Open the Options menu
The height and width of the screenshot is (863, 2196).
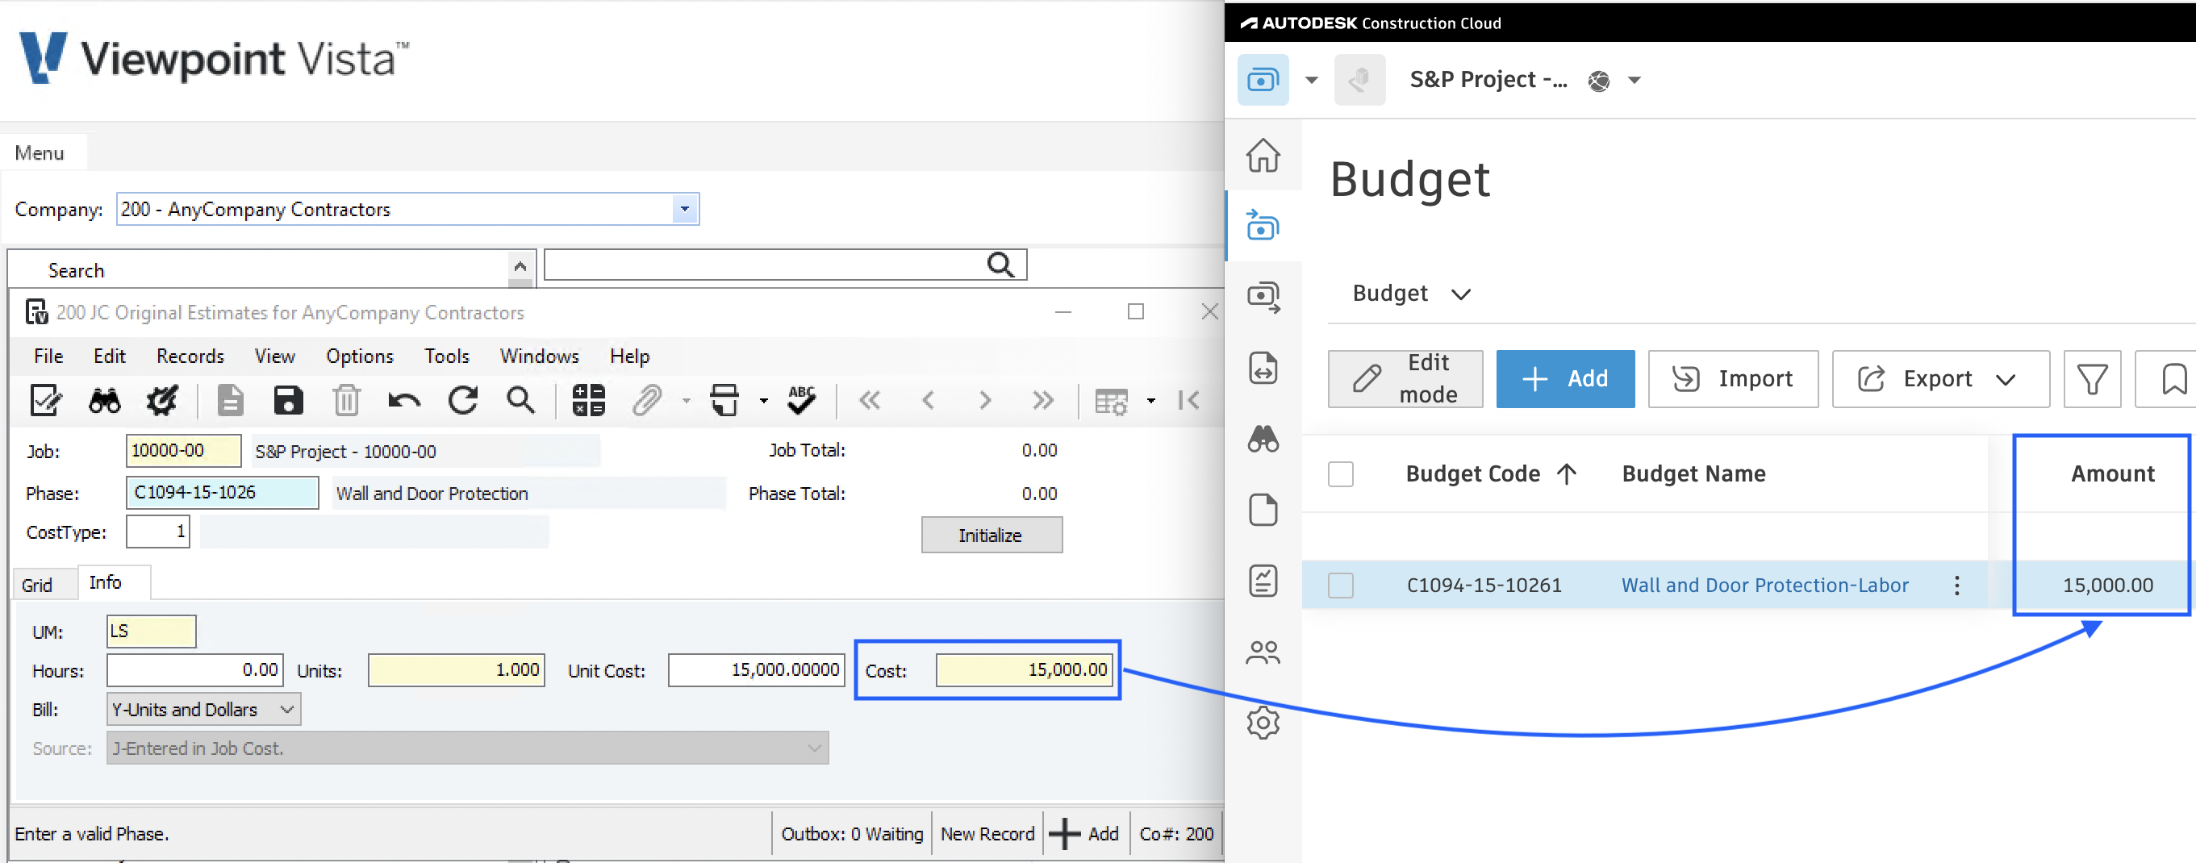tap(360, 355)
